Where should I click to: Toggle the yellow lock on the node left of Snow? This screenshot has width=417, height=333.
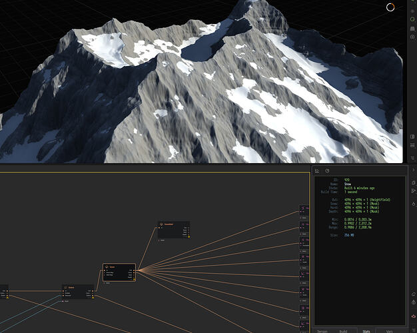93,297
